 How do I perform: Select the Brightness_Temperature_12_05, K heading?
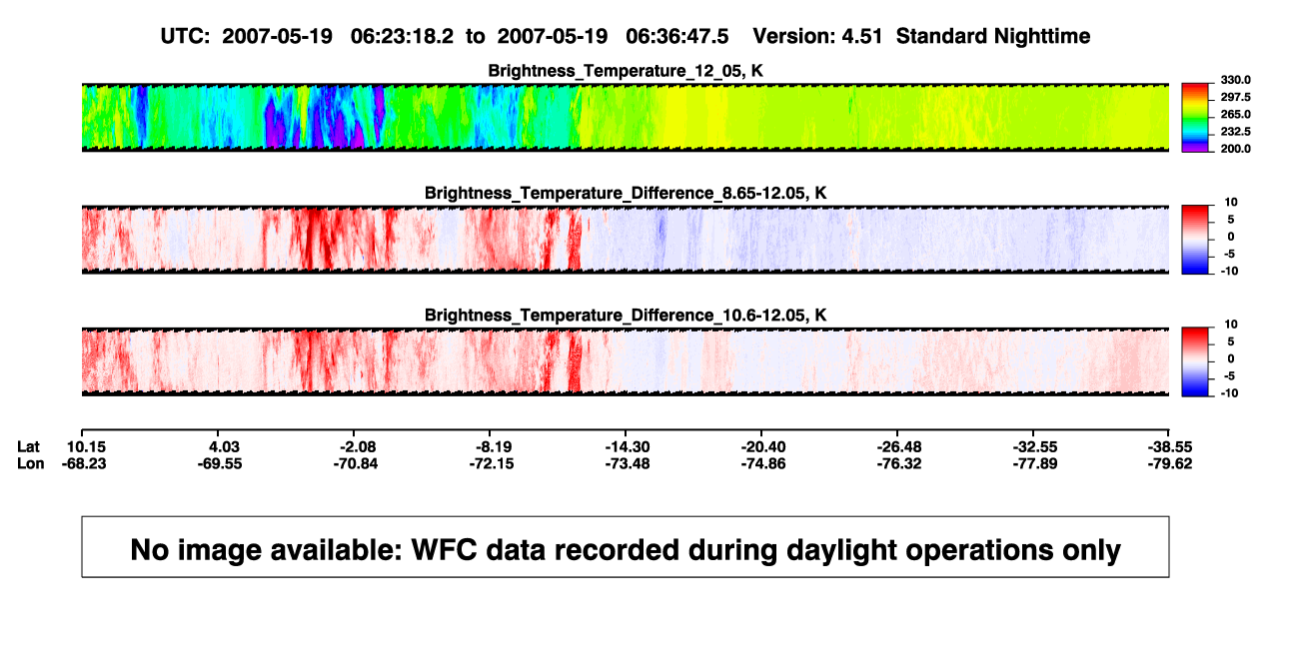tap(626, 70)
